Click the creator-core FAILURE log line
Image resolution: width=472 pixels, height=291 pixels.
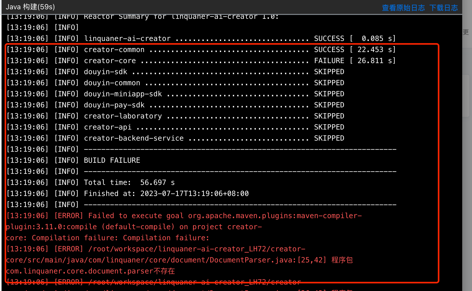point(201,61)
